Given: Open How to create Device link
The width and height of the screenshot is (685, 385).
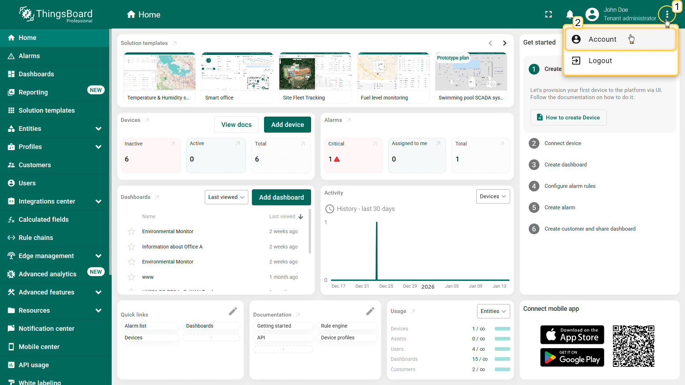Looking at the screenshot, I should [x=568, y=118].
